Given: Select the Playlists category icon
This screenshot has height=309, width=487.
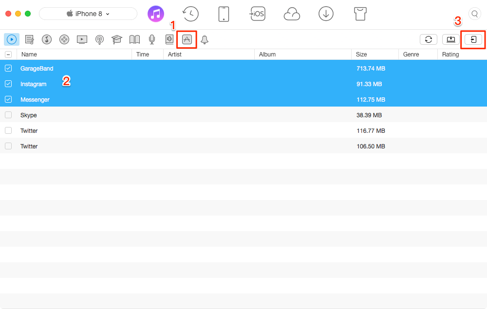Looking at the screenshot, I should pyautogui.click(x=29, y=39).
